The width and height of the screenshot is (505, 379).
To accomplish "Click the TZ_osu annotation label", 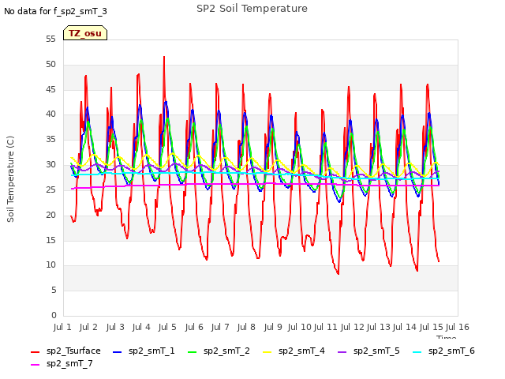I will click(x=85, y=33).
